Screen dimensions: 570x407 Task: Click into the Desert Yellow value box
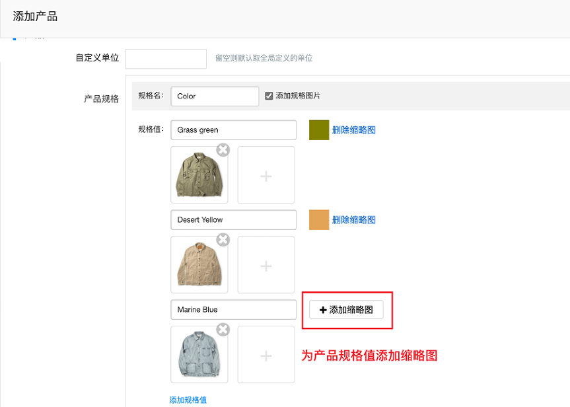(x=232, y=219)
